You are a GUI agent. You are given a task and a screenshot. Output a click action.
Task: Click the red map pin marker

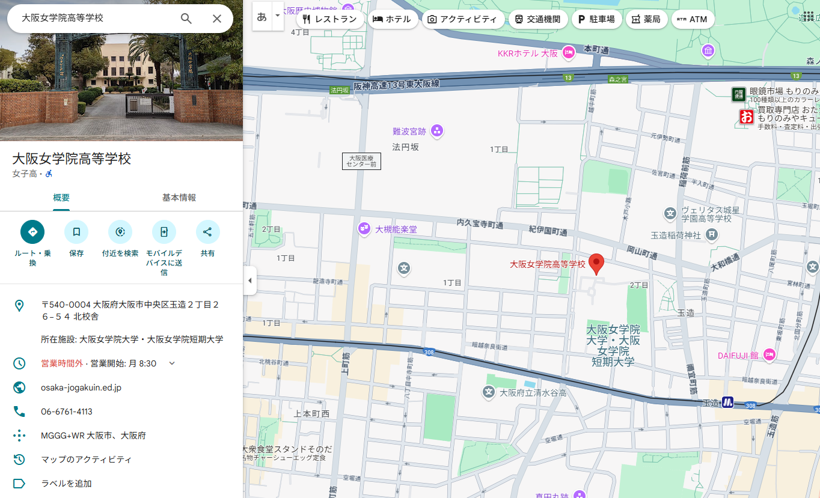pos(596,264)
